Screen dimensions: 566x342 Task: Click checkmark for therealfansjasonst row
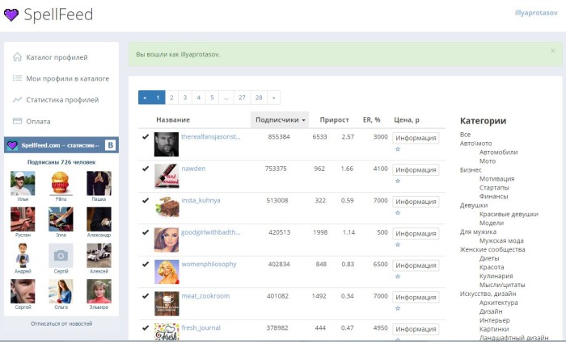[146, 136]
